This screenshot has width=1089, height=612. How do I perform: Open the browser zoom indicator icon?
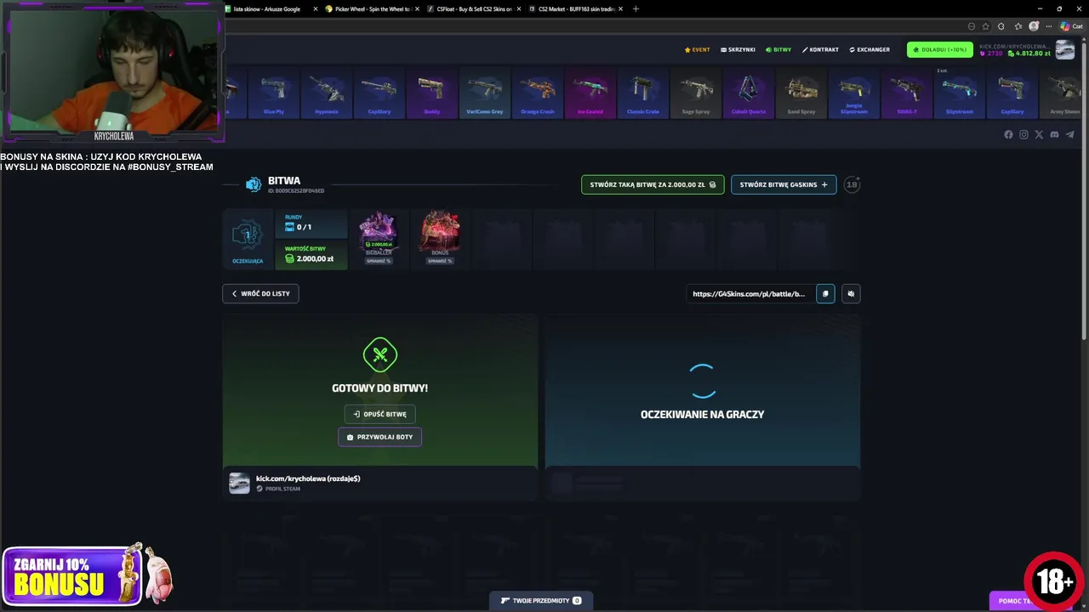[x=972, y=26]
